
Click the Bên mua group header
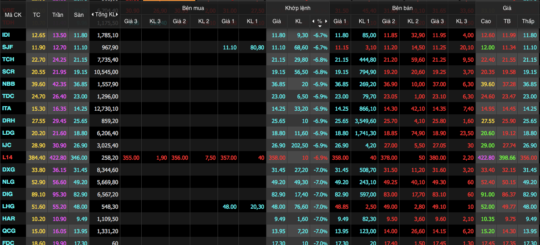(193, 8)
